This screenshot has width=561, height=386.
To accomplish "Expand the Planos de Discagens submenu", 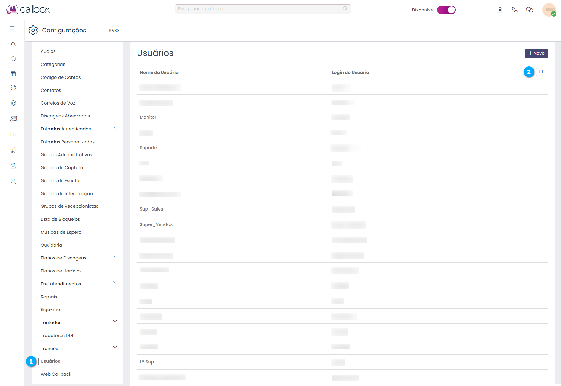I will coord(115,257).
